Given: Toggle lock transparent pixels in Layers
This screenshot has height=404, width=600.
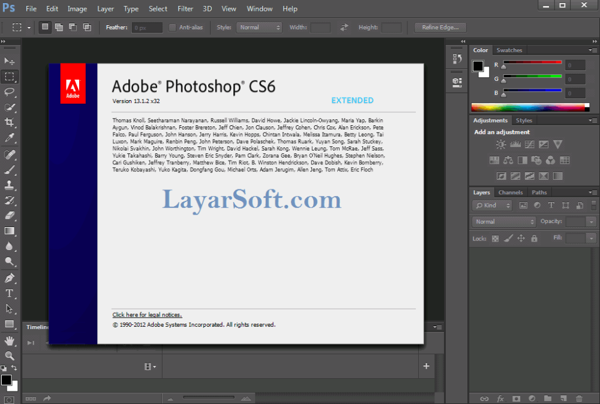Looking at the screenshot, I should point(495,239).
